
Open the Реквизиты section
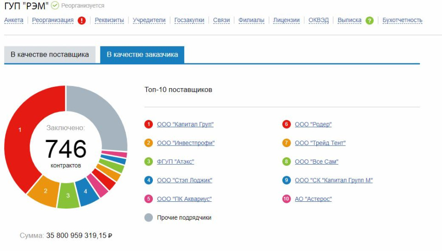(110, 20)
